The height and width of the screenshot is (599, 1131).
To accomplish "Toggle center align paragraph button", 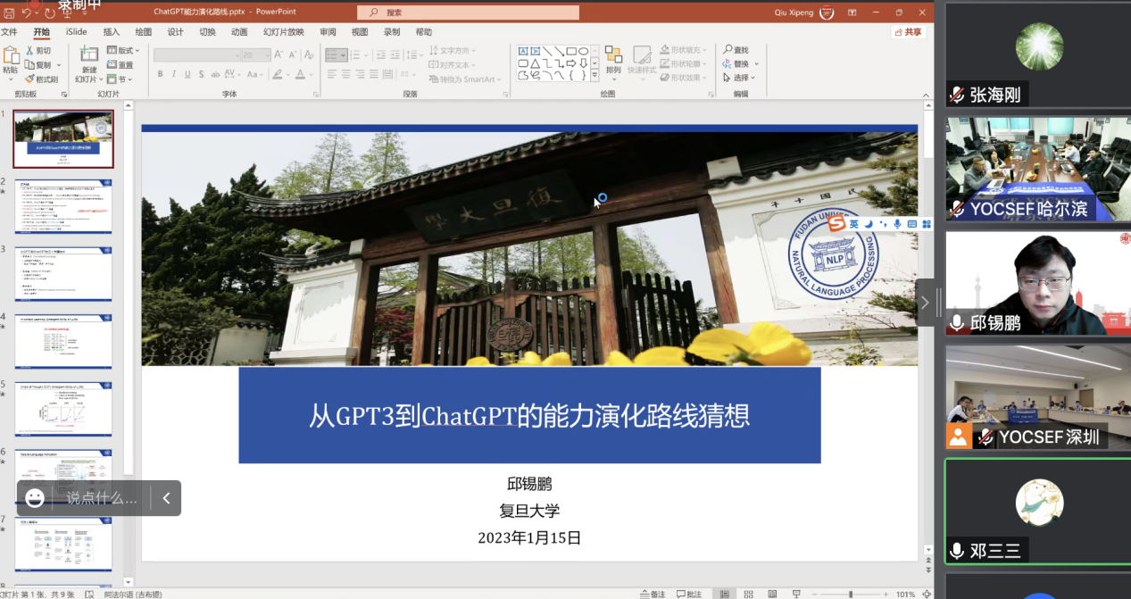I will pyautogui.click(x=346, y=75).
